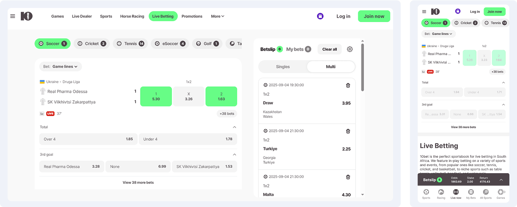
Task: Open Live now in mobile bottom navigation
Action: click(x=456, y=194)
